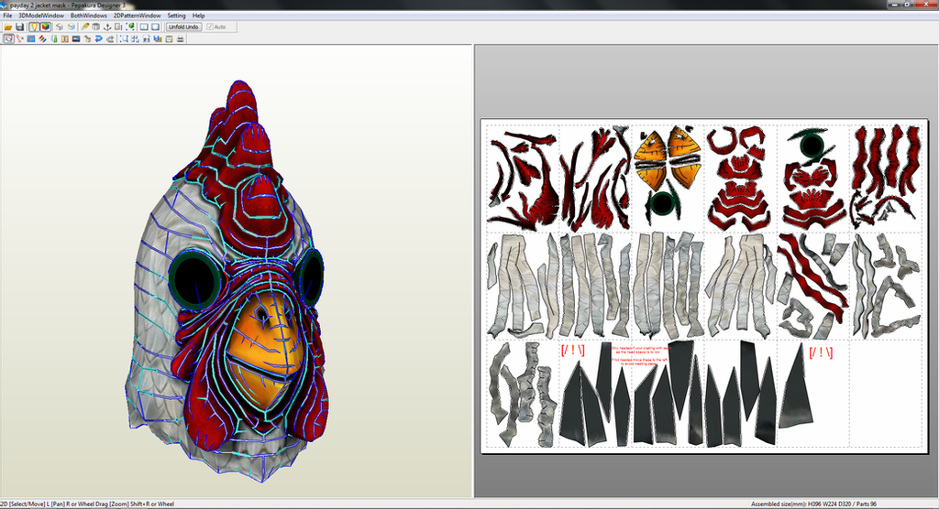
Task: Click 'payday 2 jacket mask' title bar text
Action: (37, 5)
